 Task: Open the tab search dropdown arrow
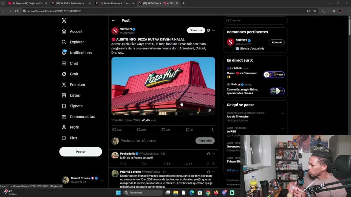pos(3,3)
